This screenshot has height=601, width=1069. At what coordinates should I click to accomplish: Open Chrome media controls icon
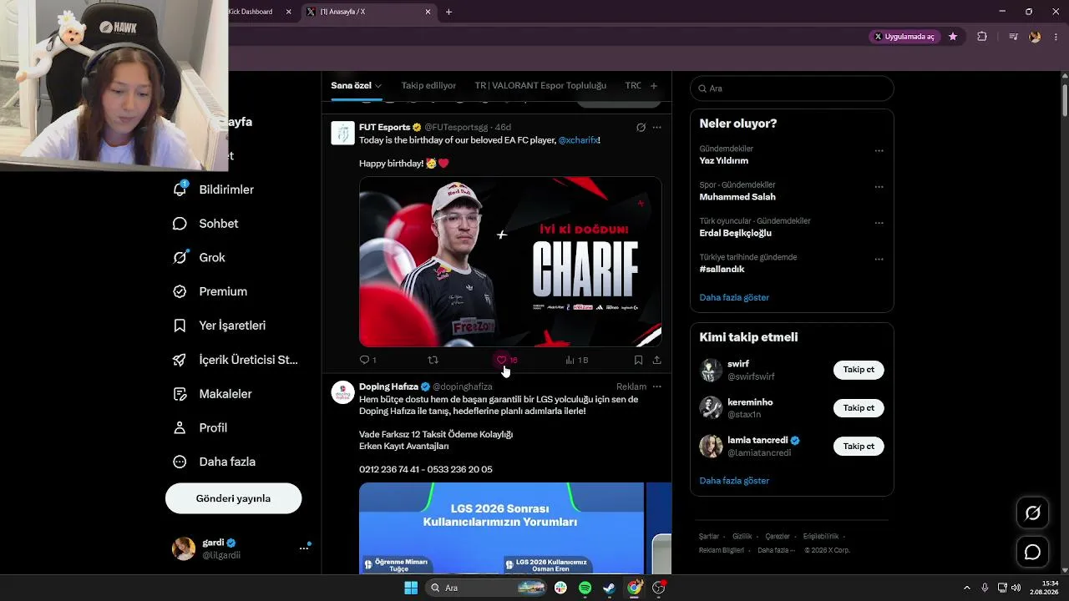pos(1013,37)
